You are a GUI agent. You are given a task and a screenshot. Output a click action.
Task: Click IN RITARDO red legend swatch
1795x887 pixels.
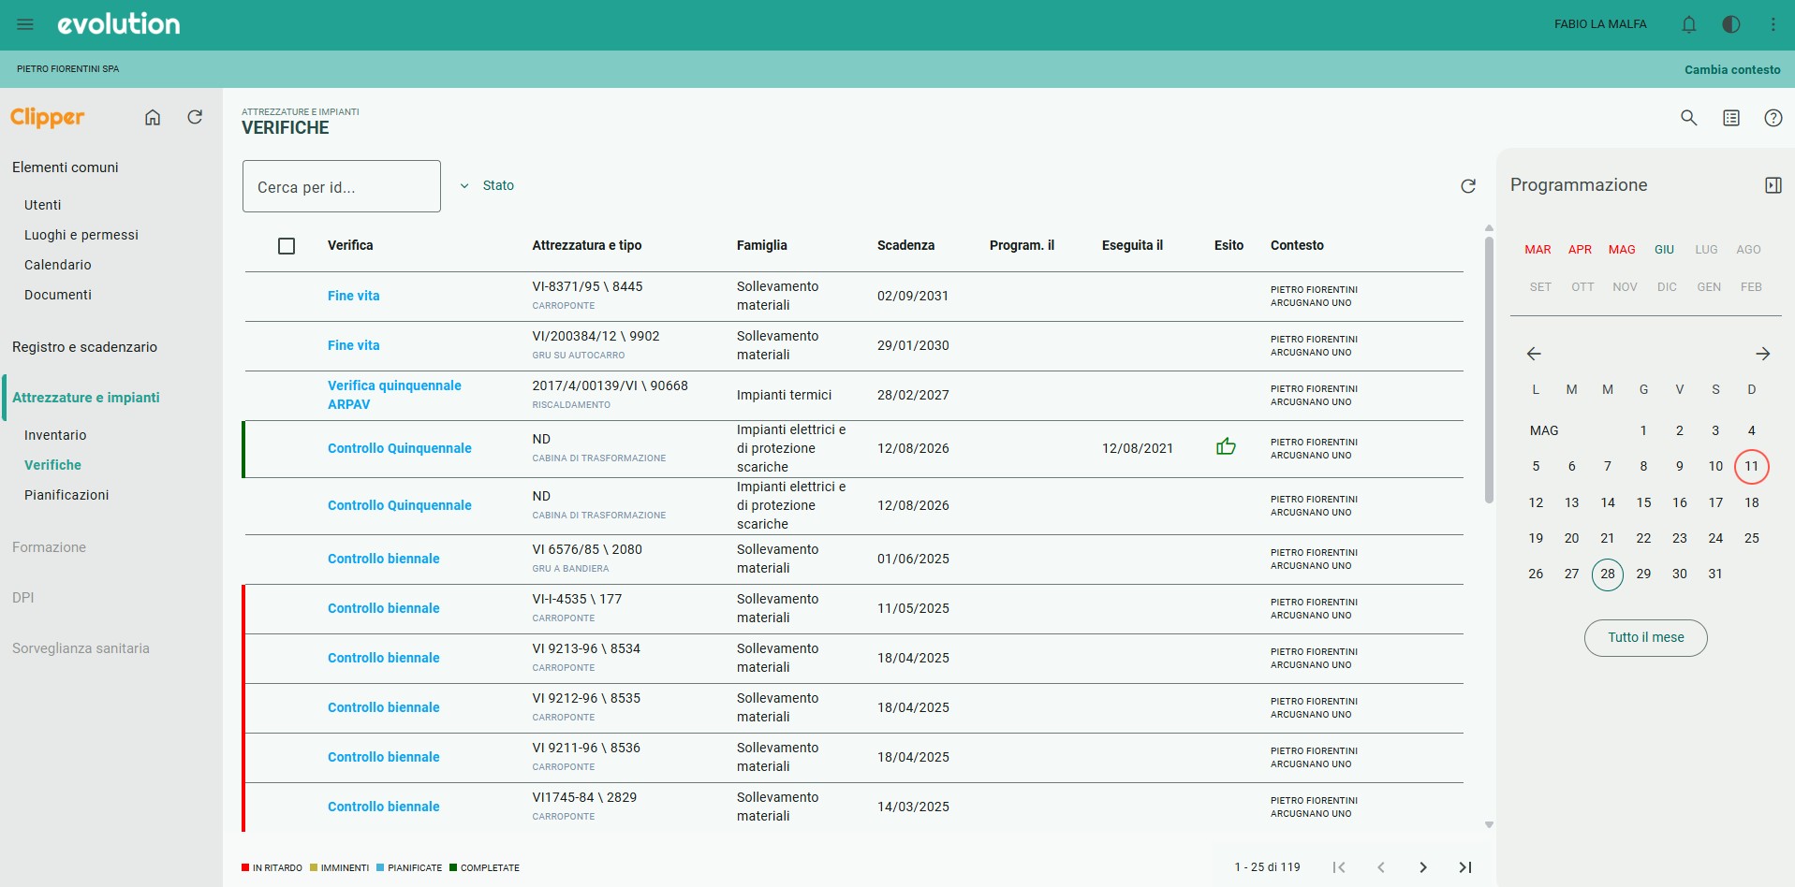[x=245, y=867]
